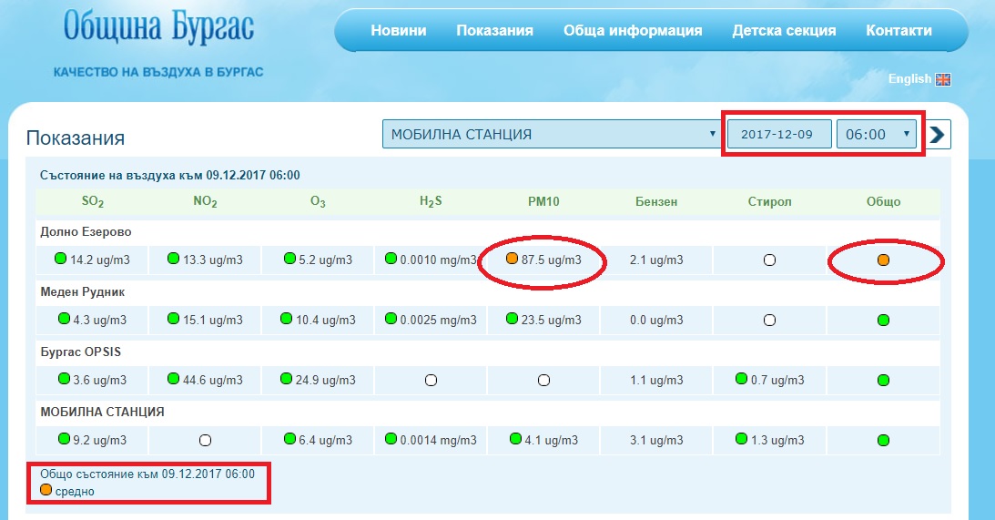995x520 pixels.
Task: Click the Долно Езерово station name
Action: (x=86, y=231)
